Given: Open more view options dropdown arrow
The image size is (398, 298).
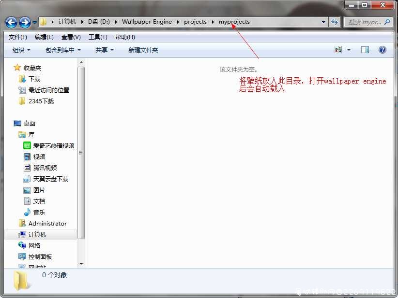Looking at the screenshot, I should tap(349, 50).
